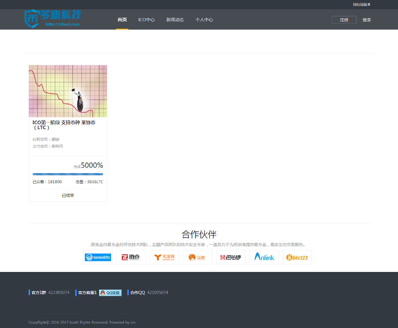
Task: Open the 新闻动态 news tab
Action: pyautogui.click(x=175, y=20)
